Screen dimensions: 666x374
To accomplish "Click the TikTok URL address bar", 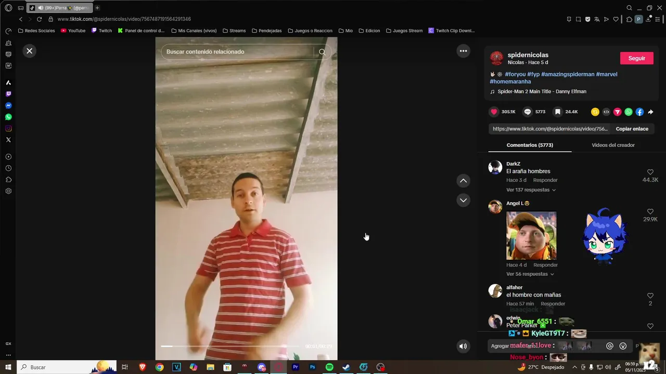I will pyautogui.click(x=124, y=19).
